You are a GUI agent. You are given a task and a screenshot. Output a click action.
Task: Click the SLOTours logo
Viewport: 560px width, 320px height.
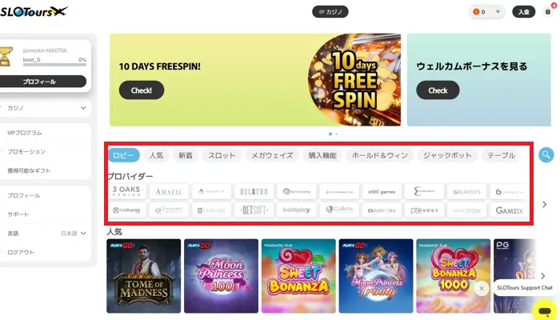[34, 11]
